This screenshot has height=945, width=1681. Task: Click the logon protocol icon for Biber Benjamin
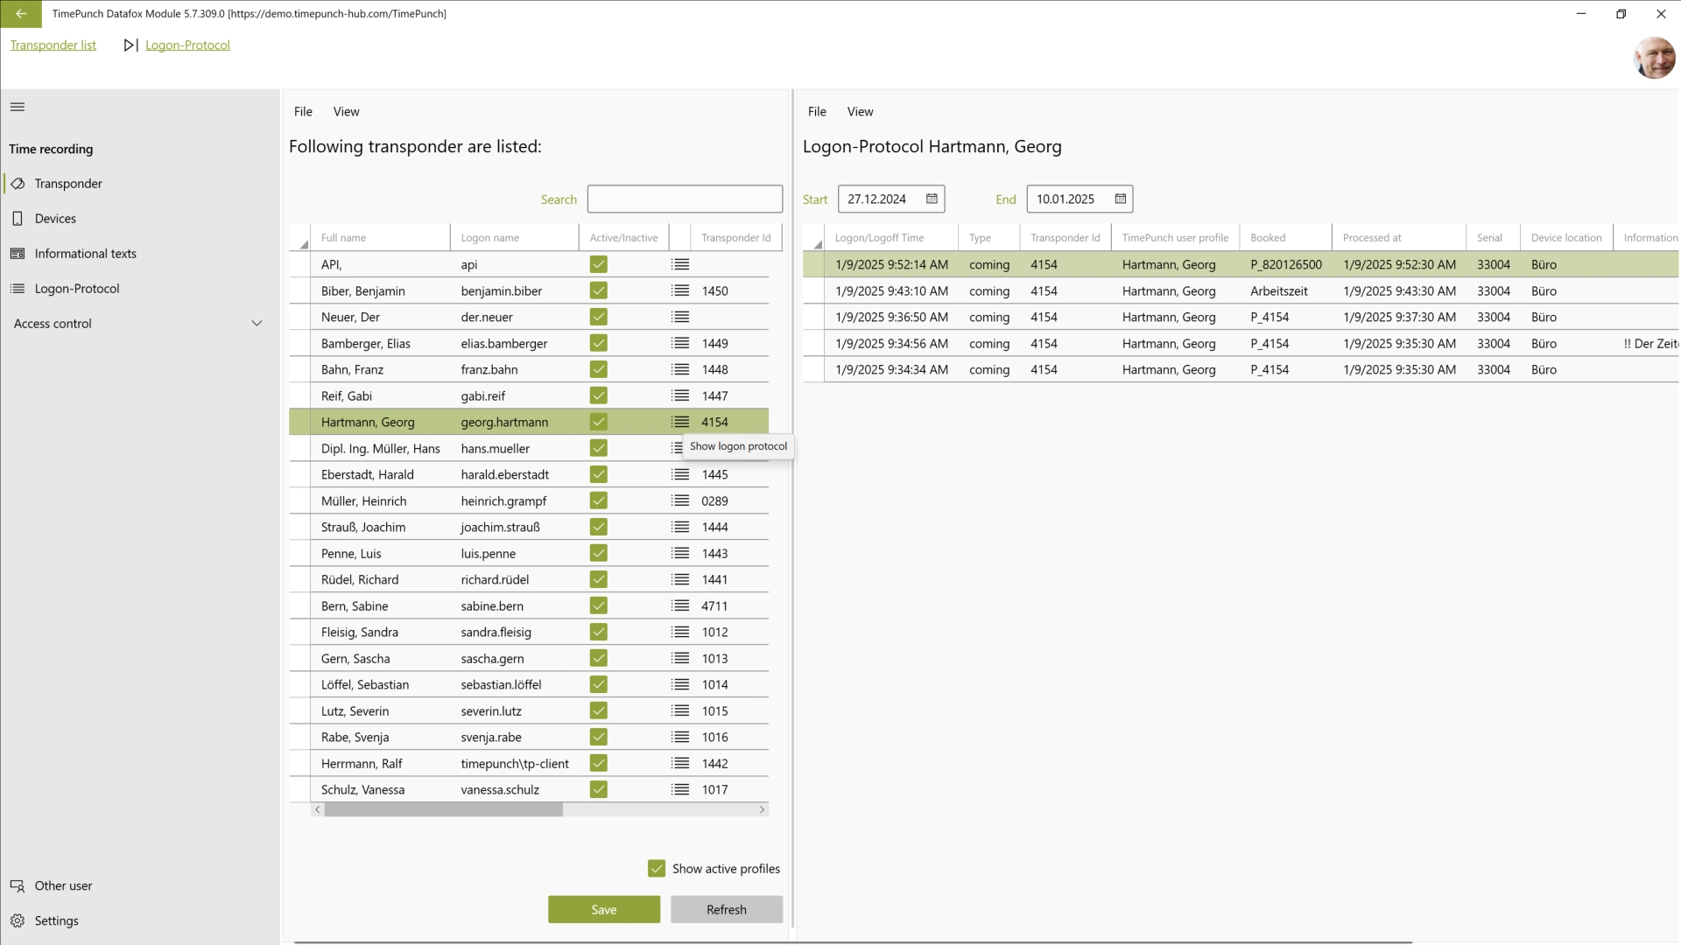click(x=680, y=290)
